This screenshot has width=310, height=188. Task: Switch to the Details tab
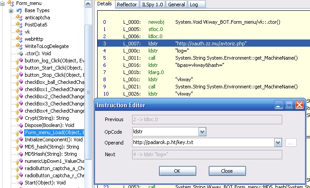click(x=104, y=4)
